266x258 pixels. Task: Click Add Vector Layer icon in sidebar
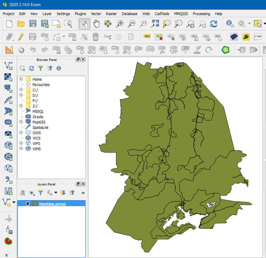(x=8, y=66)
